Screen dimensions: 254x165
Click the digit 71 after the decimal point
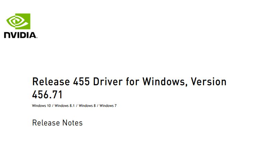tap(58, 95)
